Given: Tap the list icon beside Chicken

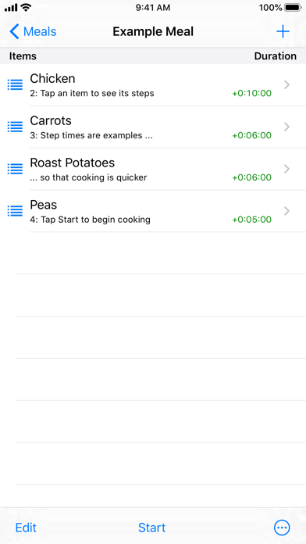Looking at the screenshot, I should pos(16,84).
